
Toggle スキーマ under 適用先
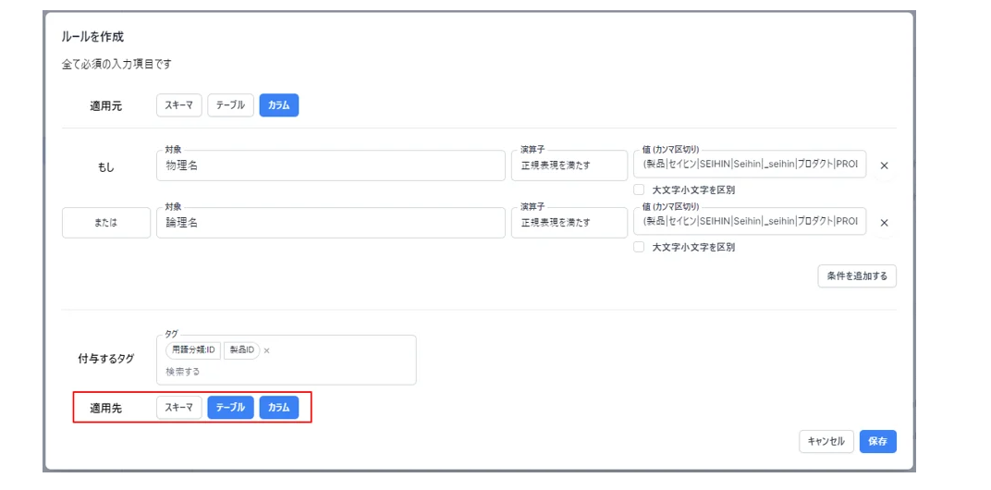coord(178,408)
